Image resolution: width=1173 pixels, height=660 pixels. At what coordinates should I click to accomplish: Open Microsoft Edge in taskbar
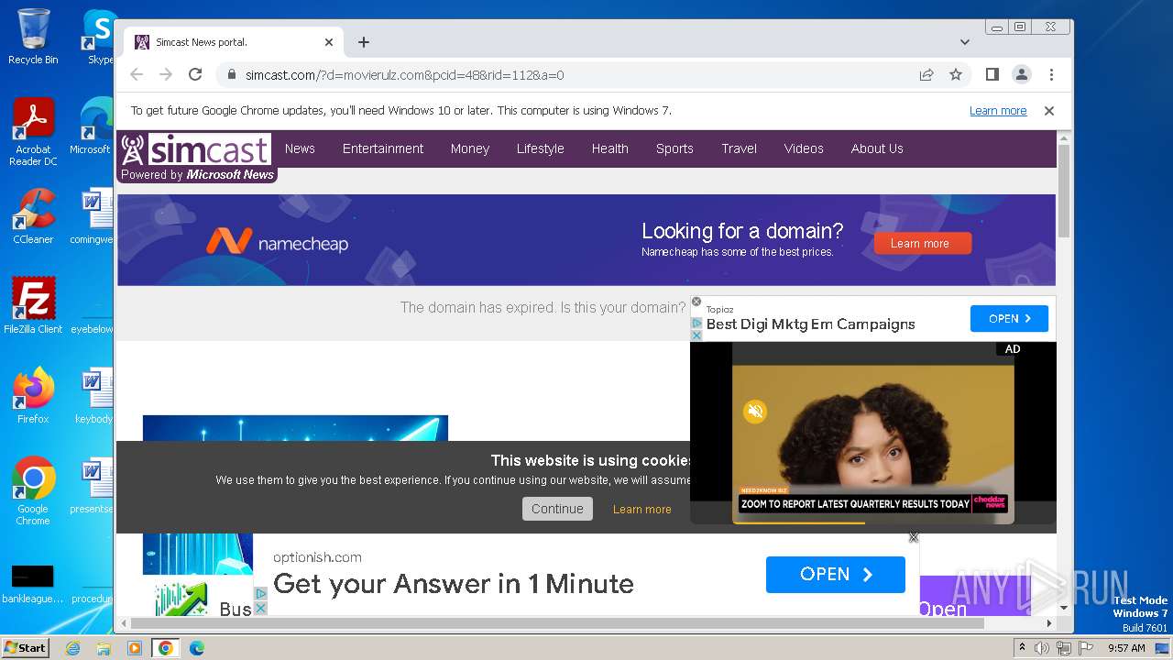[196, 648]
